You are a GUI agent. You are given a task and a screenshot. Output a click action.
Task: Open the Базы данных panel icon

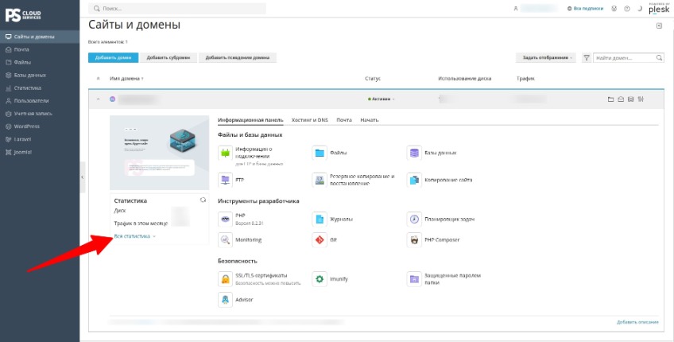414,154
